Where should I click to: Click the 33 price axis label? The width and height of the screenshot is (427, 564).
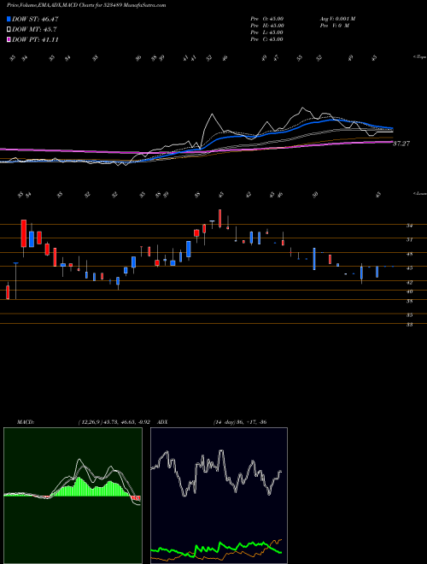409,325
